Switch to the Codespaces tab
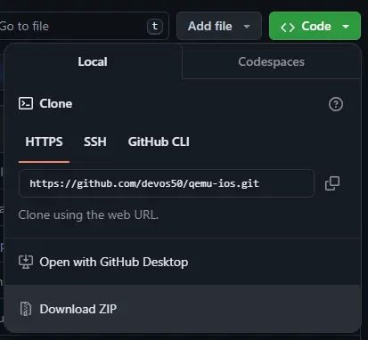Screen dimensions: 368x340 point(271,61)
